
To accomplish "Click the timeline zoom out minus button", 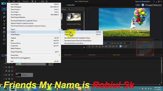I will tap(2, 84).
